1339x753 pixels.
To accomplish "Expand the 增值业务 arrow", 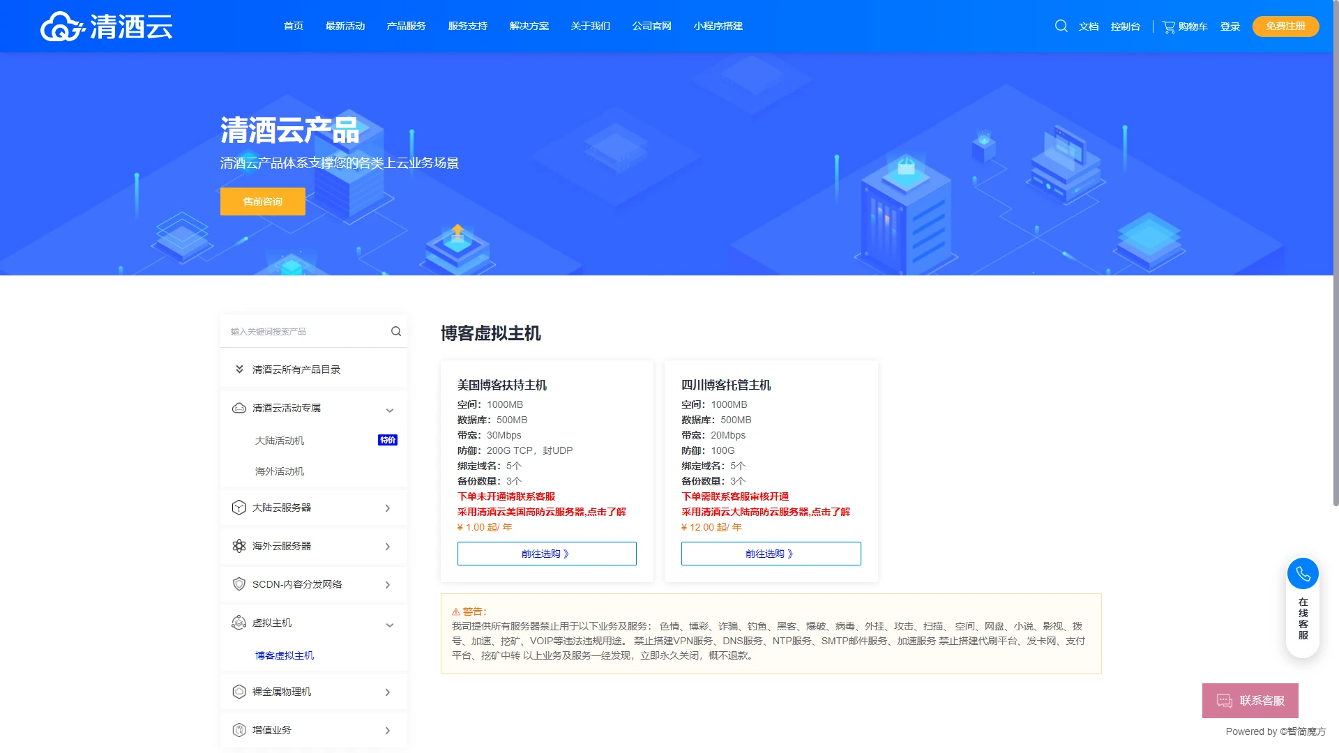I will tap(388, 731).
